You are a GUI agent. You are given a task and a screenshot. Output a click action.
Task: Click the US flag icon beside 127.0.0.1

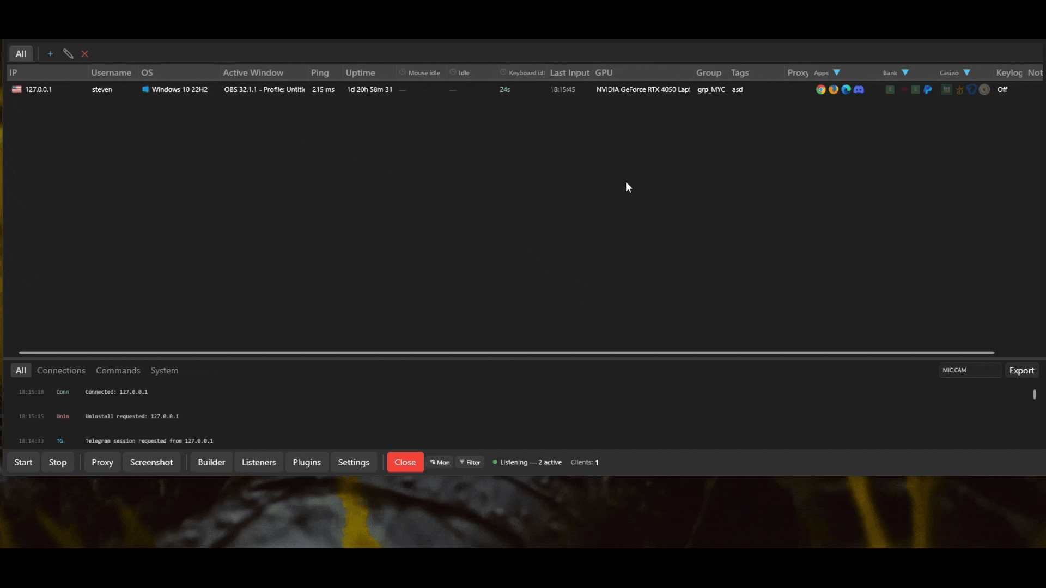pos(17,89)
